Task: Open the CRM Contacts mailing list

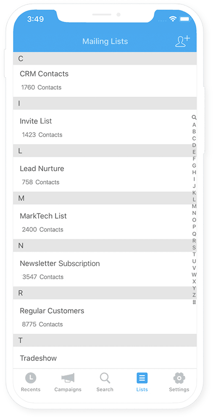Action: point(105,81)
